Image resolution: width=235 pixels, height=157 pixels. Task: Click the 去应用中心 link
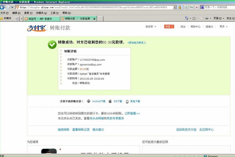pos(207,130)
